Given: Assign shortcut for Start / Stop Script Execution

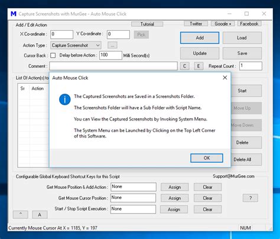Looking at the screenshot, I should coord(174,209).
